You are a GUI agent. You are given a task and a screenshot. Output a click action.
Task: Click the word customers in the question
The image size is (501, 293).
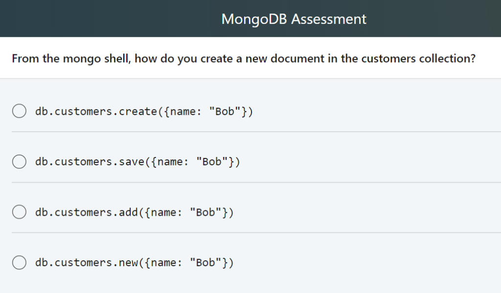click(387, 58)
